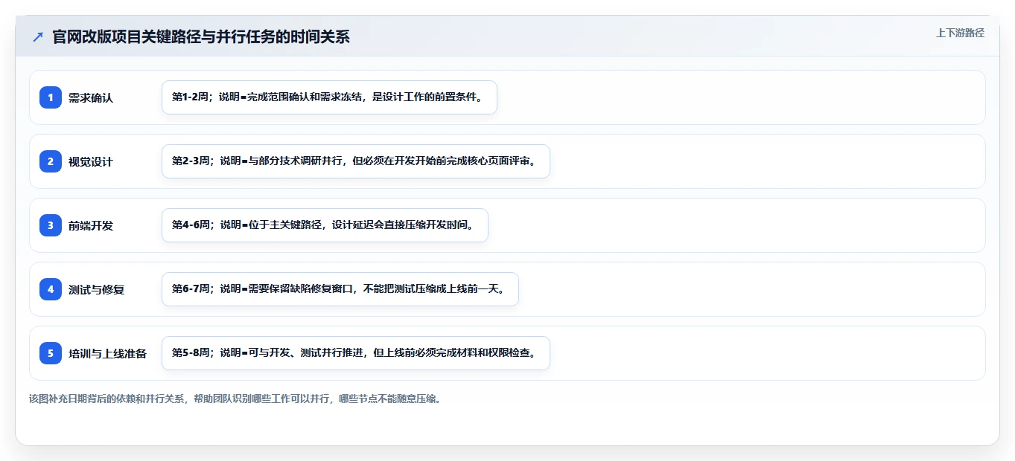
Task: Select step number badge 3
Action: [x=51, y=225]
